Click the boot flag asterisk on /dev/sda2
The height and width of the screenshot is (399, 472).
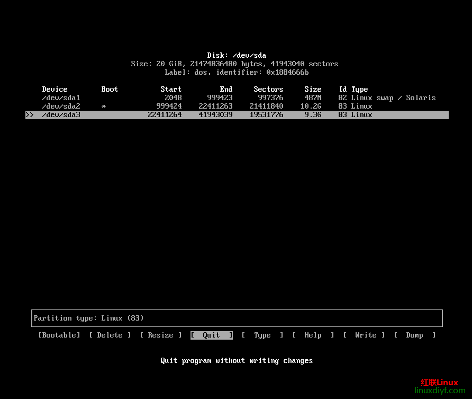104,107
